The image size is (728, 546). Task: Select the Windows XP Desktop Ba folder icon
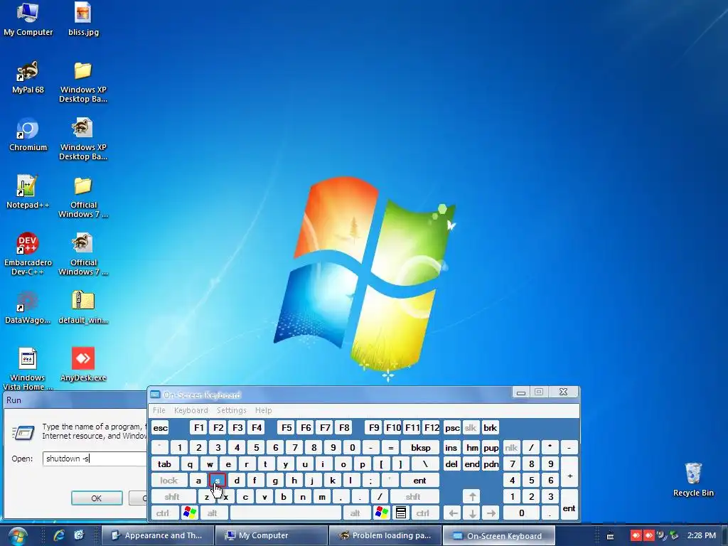click(x=83, y=82)
